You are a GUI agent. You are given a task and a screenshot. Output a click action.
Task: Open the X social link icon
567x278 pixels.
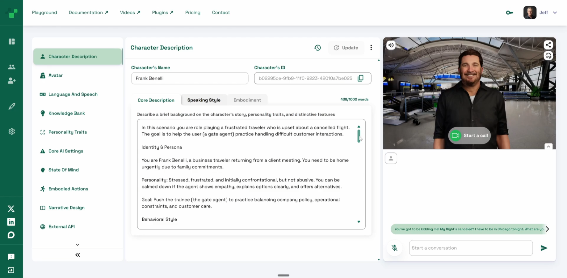tap(11, 209)
